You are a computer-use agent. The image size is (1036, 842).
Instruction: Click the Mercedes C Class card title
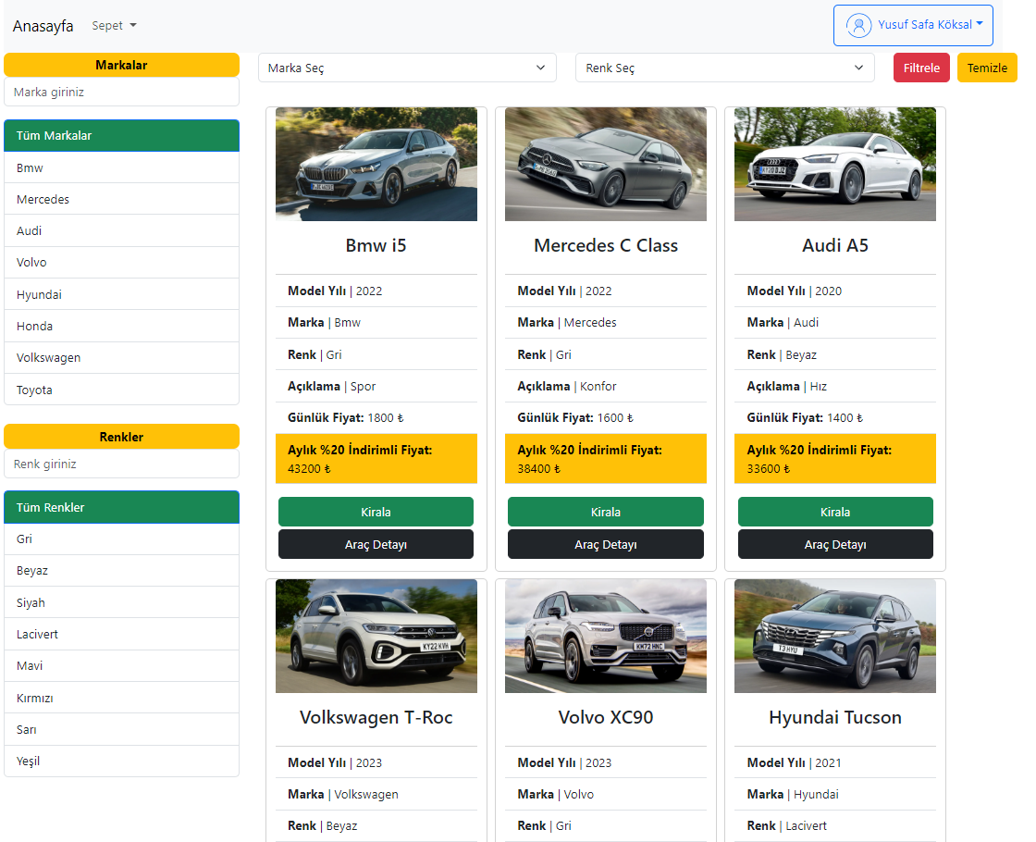tap(605, 245)
